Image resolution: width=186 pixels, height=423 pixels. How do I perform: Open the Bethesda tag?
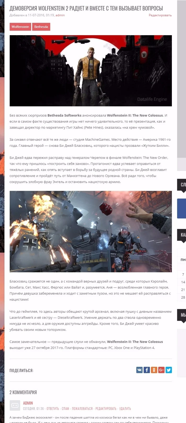(41, 27)
